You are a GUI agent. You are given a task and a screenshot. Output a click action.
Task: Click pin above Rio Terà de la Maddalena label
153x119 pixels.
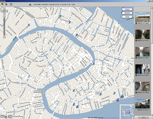pyautogui.click(x=60, y=16)
